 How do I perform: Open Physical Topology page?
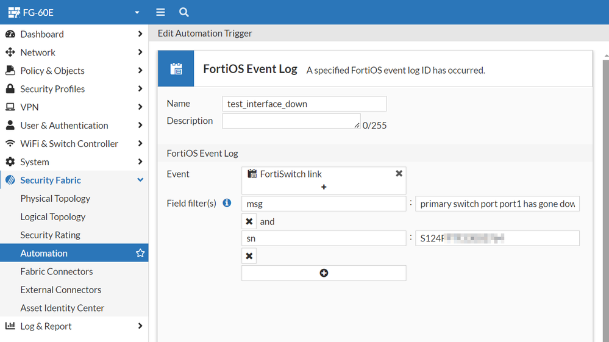[55, 199]
